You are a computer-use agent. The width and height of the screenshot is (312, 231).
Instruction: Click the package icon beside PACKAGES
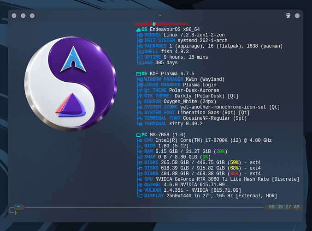[x=141, y=46]
